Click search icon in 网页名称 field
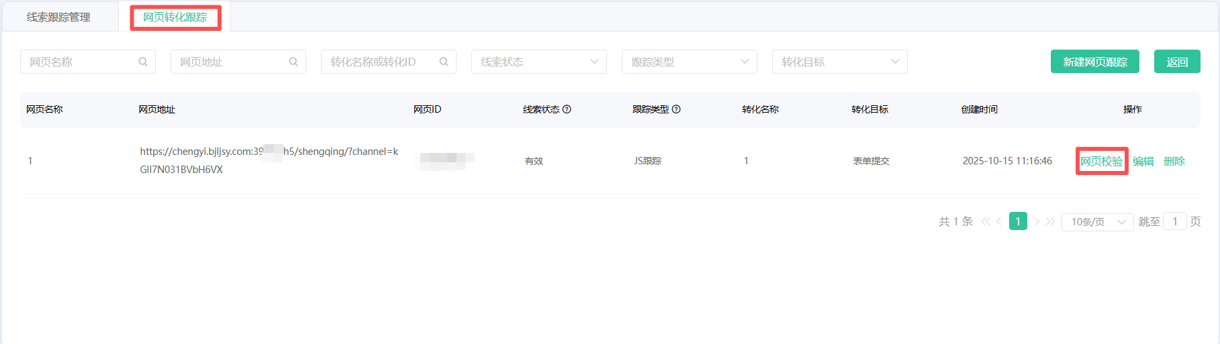Image resolution: width=1220 pixels, height=344 pixels. click(143, 62)
